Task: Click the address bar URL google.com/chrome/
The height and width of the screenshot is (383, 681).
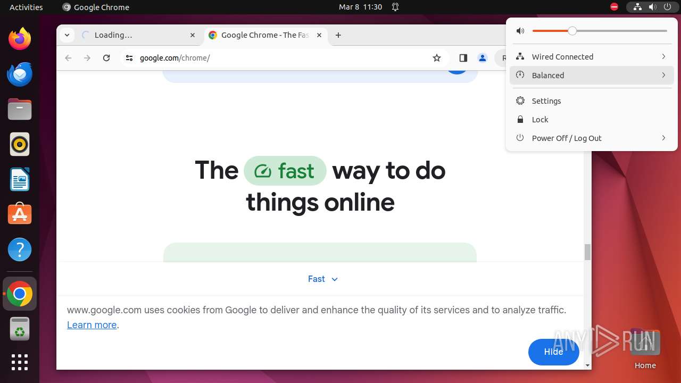Action: 175,58
